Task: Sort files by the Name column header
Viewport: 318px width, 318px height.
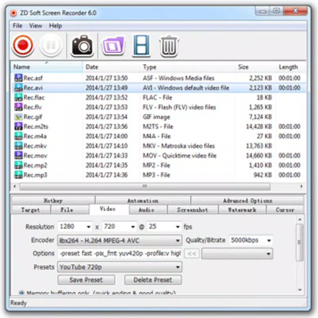Action: pyautogui.click(x=47, y=67)
